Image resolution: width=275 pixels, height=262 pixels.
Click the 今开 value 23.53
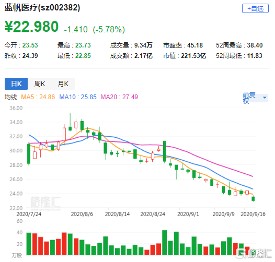click(x=30, y=45)
